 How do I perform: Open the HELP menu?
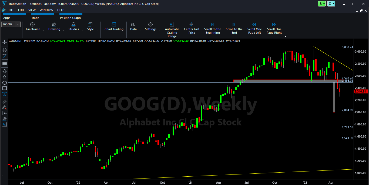pyautogui.click(x=61, y=10)
